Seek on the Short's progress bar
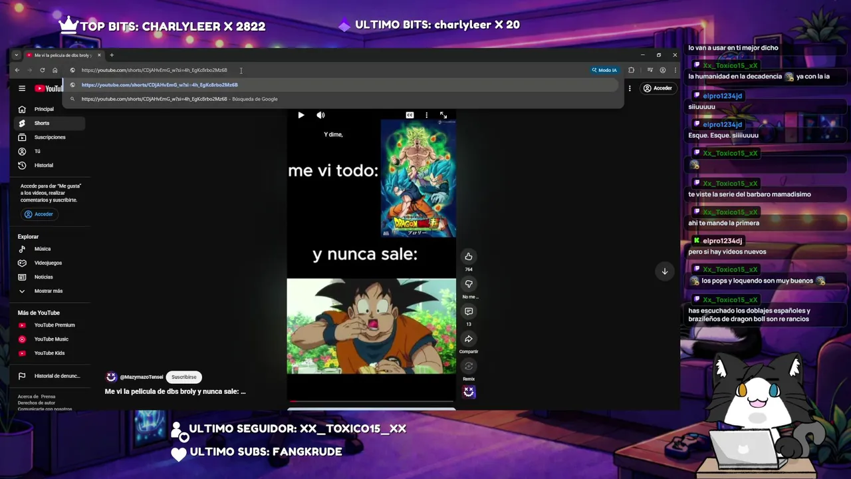Screen dimensions: 851x479 (371, 402)
